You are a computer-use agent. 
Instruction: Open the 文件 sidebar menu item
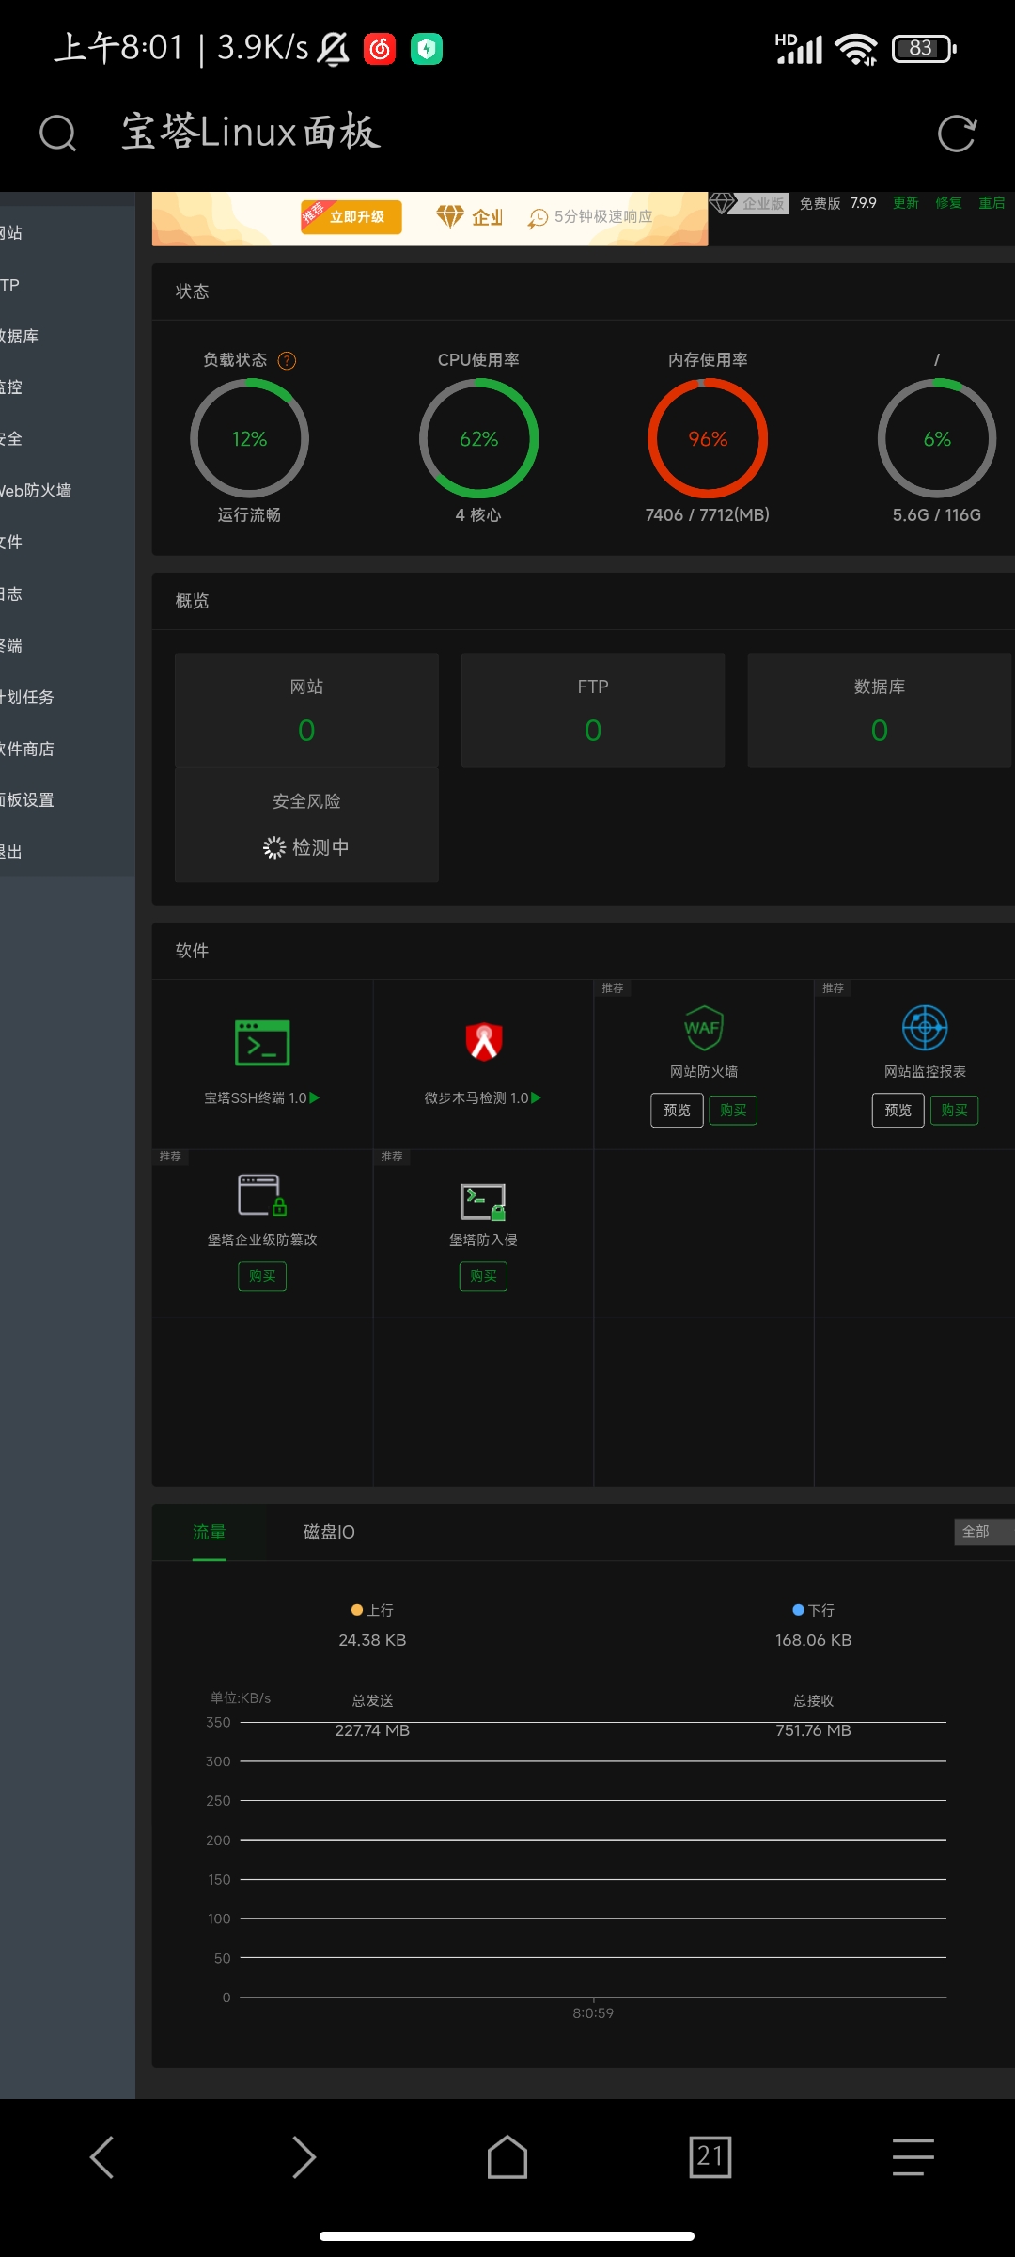coord(68,542)
